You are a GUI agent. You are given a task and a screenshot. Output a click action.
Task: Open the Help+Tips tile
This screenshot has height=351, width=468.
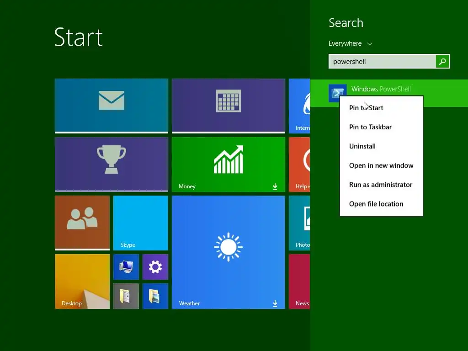coord(299,164)
